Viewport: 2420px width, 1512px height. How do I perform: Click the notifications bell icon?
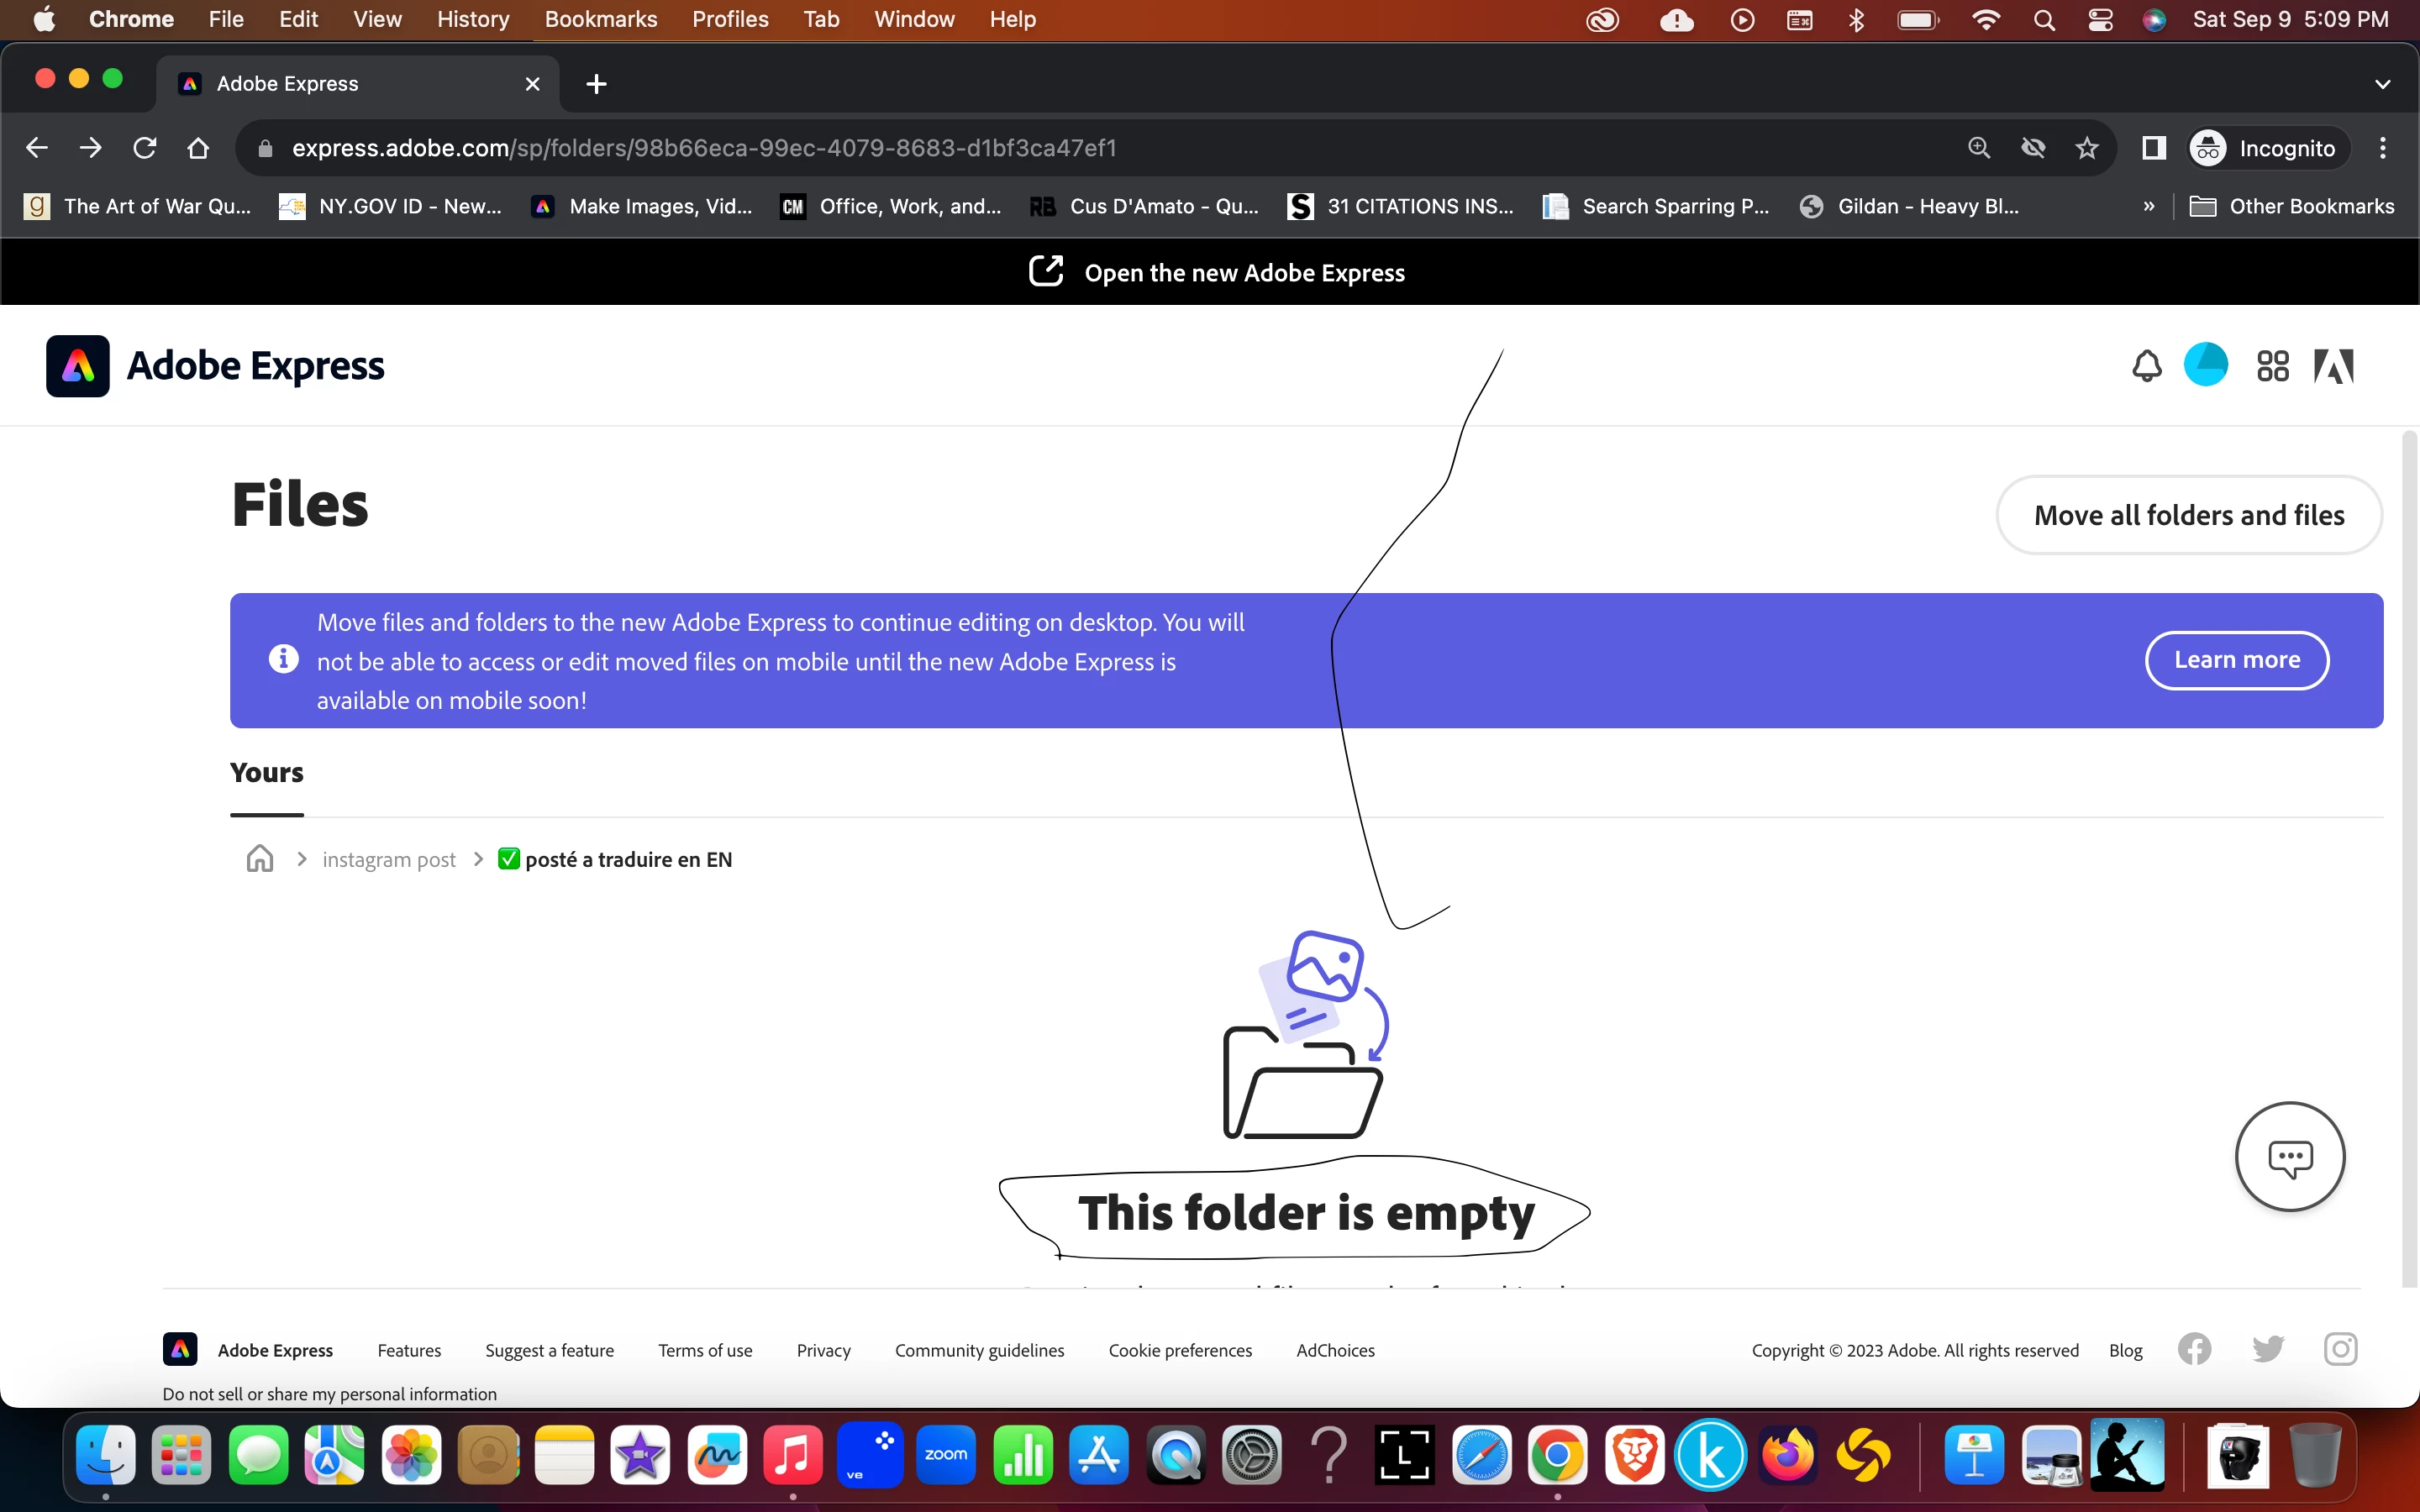point(2146,366)
